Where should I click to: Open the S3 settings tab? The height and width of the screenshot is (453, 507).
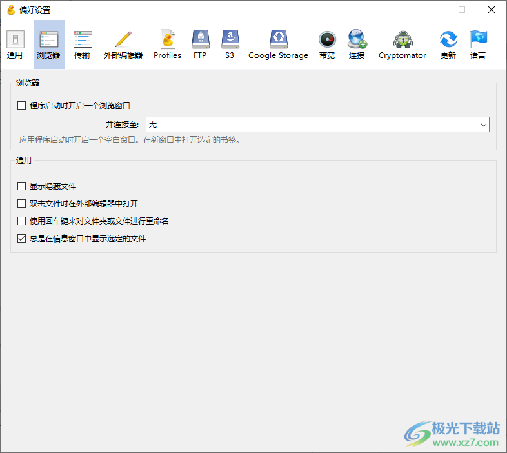(x=230, y=45)
